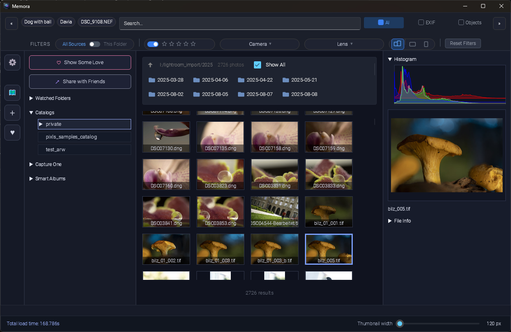Select the Davia search chip

pyautogui.click(x=66, y=22)
